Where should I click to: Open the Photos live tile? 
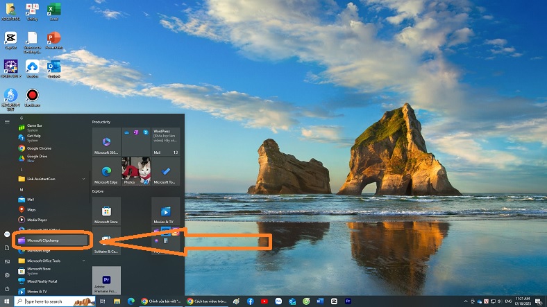tap(136, 170)
